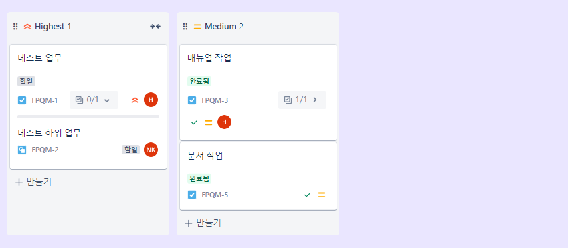Click the task checkbox icon beside FPQM-1
The height and width of the screenshot is (248, 568).
(x=22, y=100)
